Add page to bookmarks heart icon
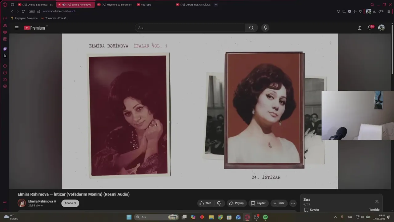Screen dimensions: 394x222 pyautogui.click(x=360, y=11)
